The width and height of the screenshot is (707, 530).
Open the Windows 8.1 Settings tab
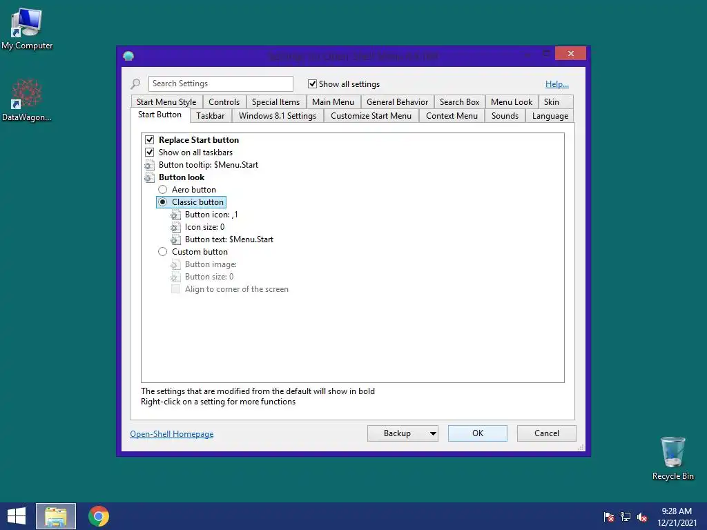(x=278, y=116)
